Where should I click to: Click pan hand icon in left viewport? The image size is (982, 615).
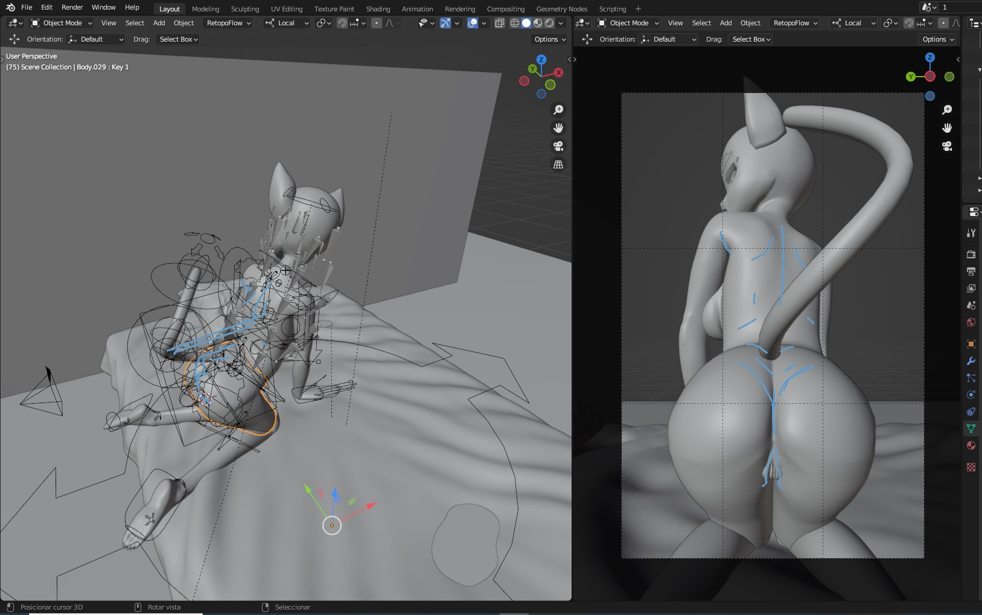coord(558,128)
